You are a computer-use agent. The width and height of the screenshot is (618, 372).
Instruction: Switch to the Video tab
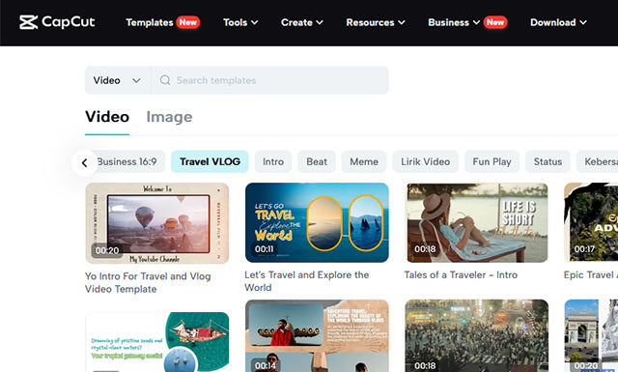click(x=107, y=117)
